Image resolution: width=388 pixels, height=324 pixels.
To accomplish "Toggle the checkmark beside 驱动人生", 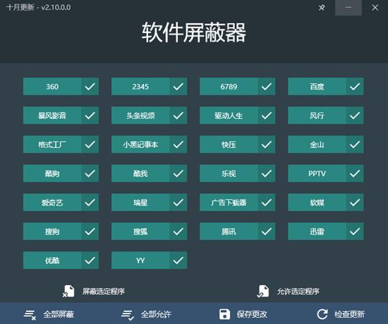I will pos(267,116).
